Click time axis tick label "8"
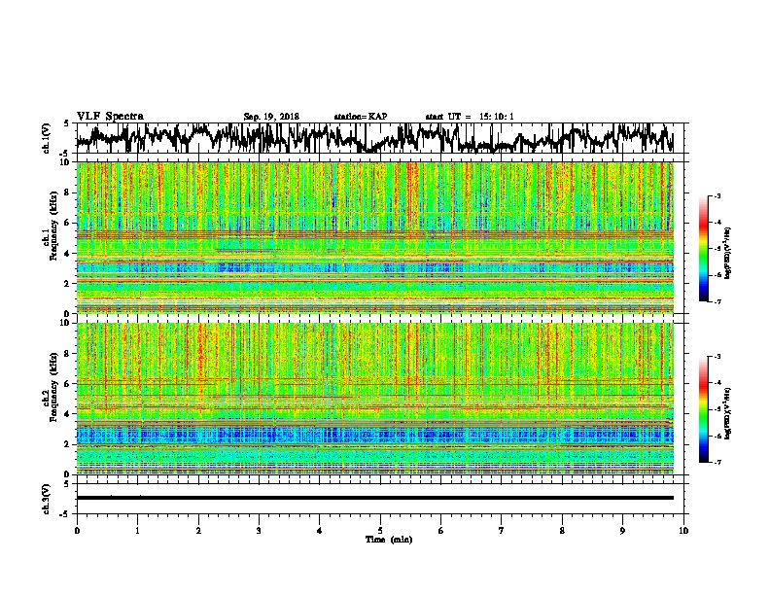This screenshot has height=595, width=770. (562, 531)
